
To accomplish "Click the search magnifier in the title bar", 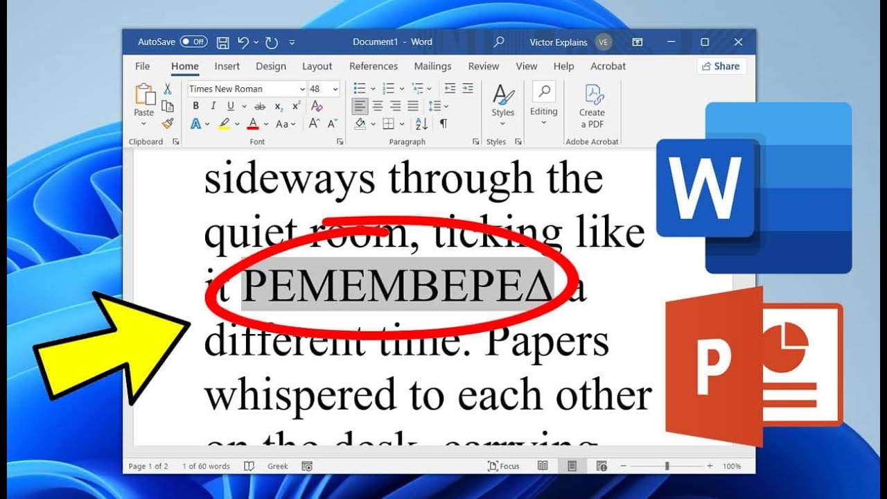I will coord(498,42).
